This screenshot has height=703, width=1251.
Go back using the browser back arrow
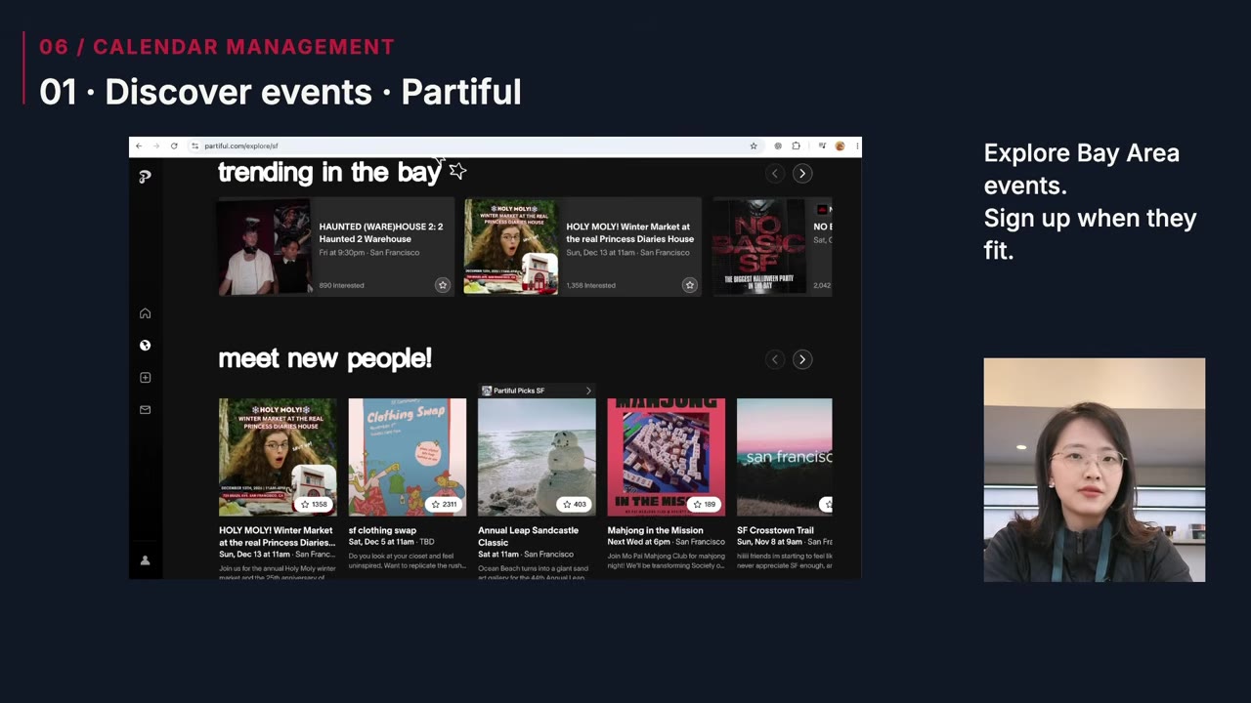pyautogui.click(x=139, y=146)
